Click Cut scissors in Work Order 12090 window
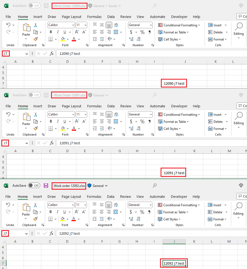 (x=36, y=25)
